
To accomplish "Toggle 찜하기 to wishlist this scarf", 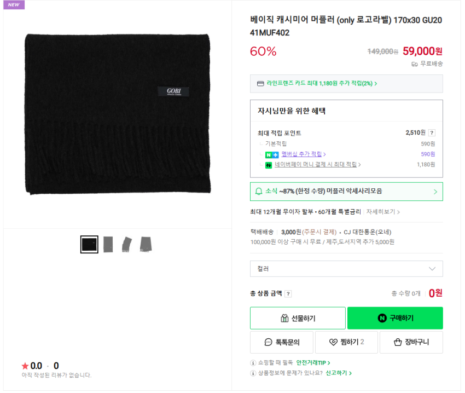I will click(346, 343).
